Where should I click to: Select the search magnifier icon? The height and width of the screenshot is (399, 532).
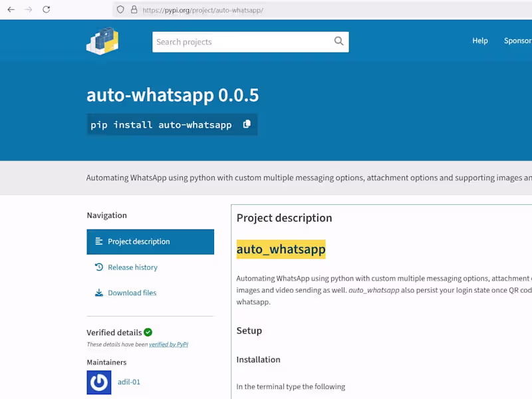pyautogui.click(x=338, y=41)
